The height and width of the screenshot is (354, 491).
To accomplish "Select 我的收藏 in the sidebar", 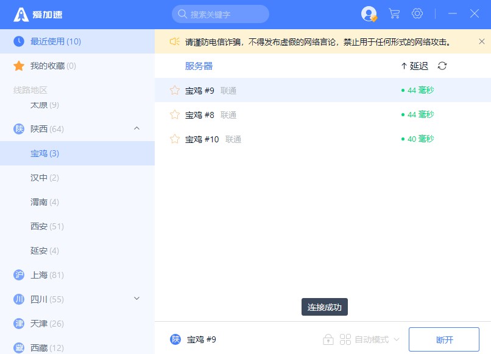I will [53, 66].
